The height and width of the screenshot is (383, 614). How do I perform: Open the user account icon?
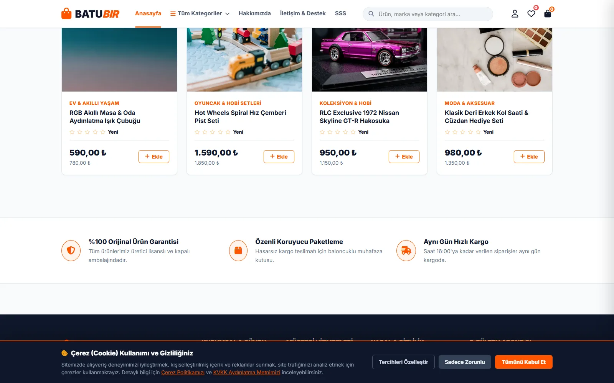(515, 14)
